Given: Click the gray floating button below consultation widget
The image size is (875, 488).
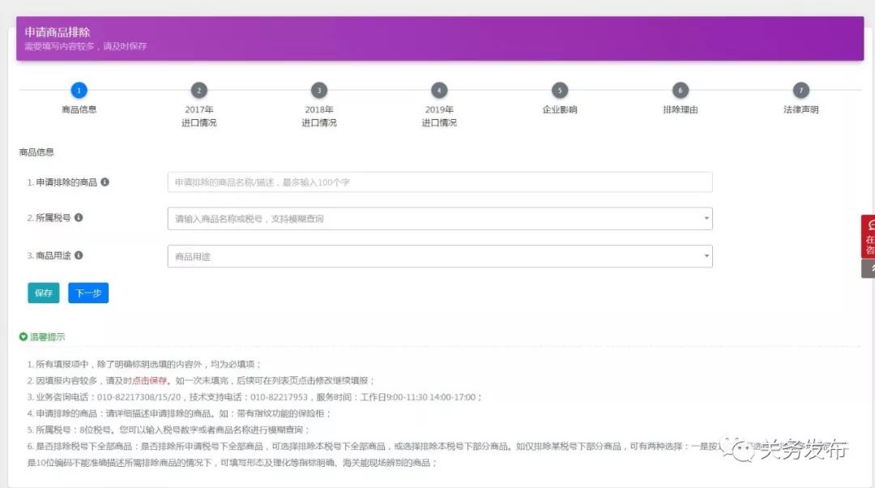Looking at the screenshot, I should (869, 269).
